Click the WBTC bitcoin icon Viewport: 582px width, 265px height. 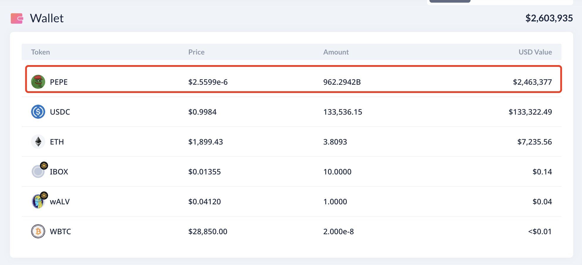[38, 232]
